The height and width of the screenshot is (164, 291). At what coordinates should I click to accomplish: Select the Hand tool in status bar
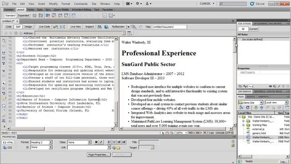point(167,133)
